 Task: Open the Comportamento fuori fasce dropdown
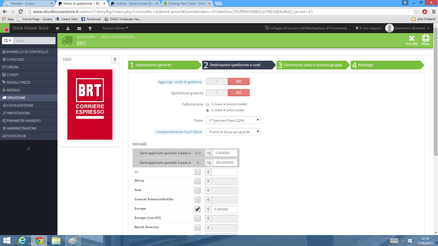[233, 132]
